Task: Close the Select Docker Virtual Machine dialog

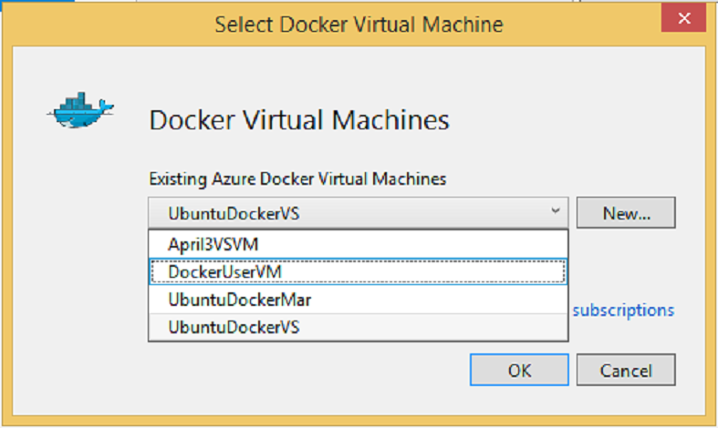Action: coord(683,18)
